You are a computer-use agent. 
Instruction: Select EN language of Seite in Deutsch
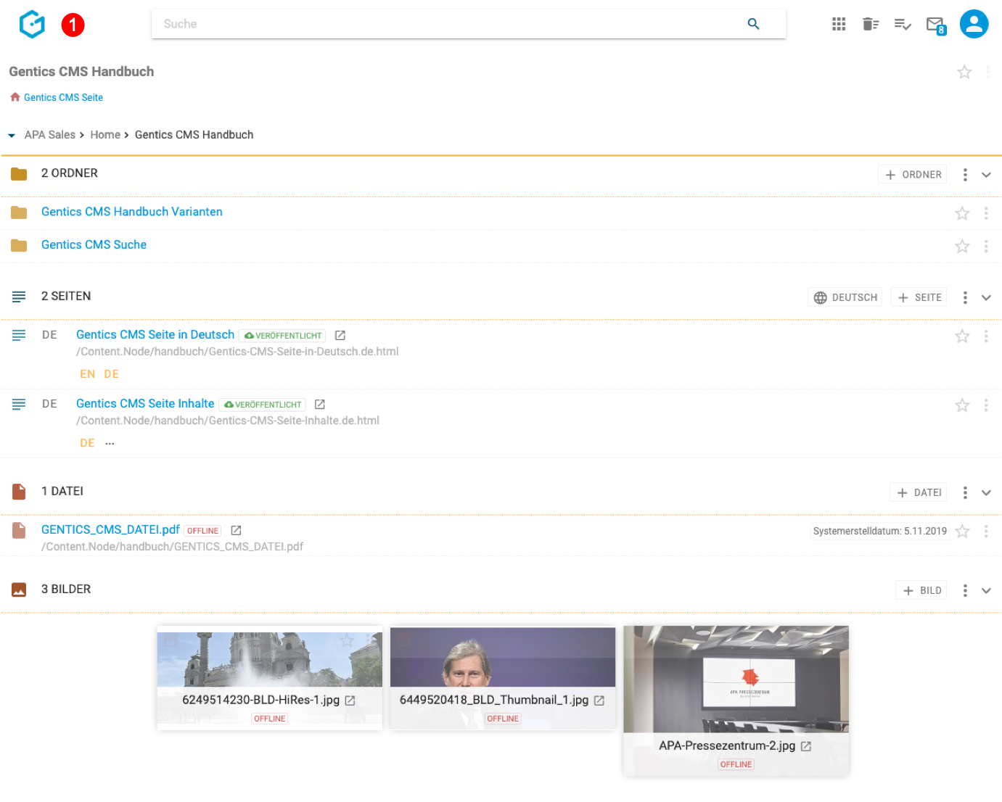88,374
